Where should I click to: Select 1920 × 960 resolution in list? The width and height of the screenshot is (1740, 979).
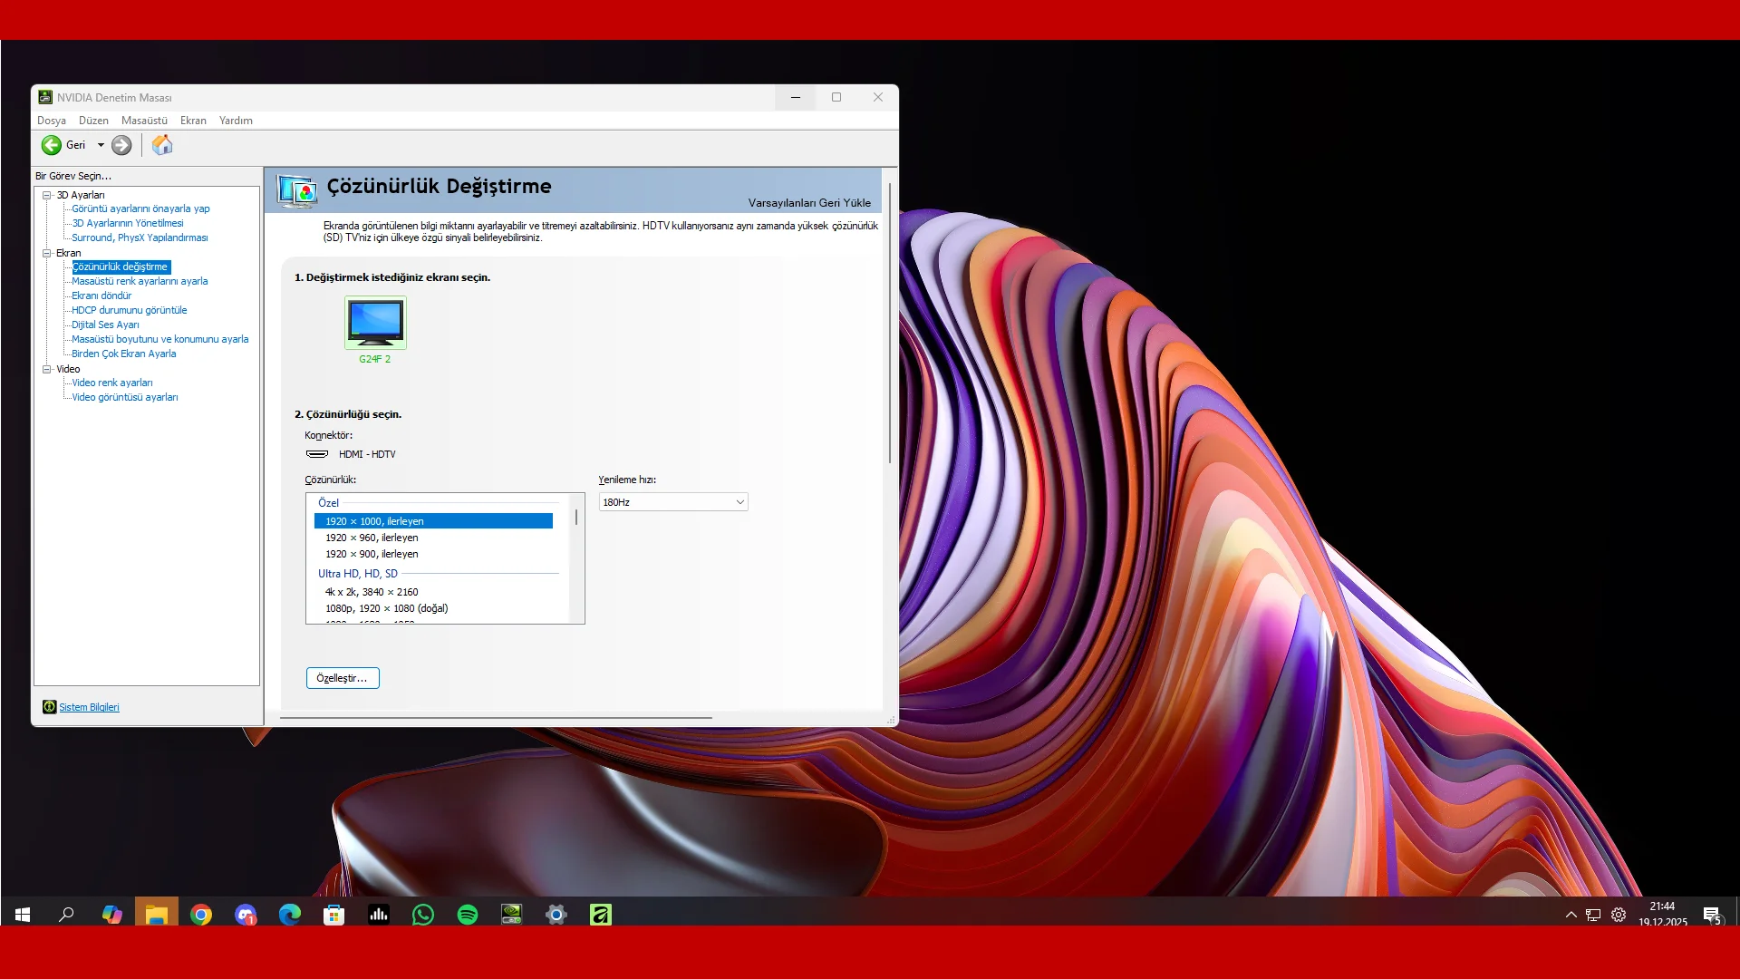click(x=372, y=538)
